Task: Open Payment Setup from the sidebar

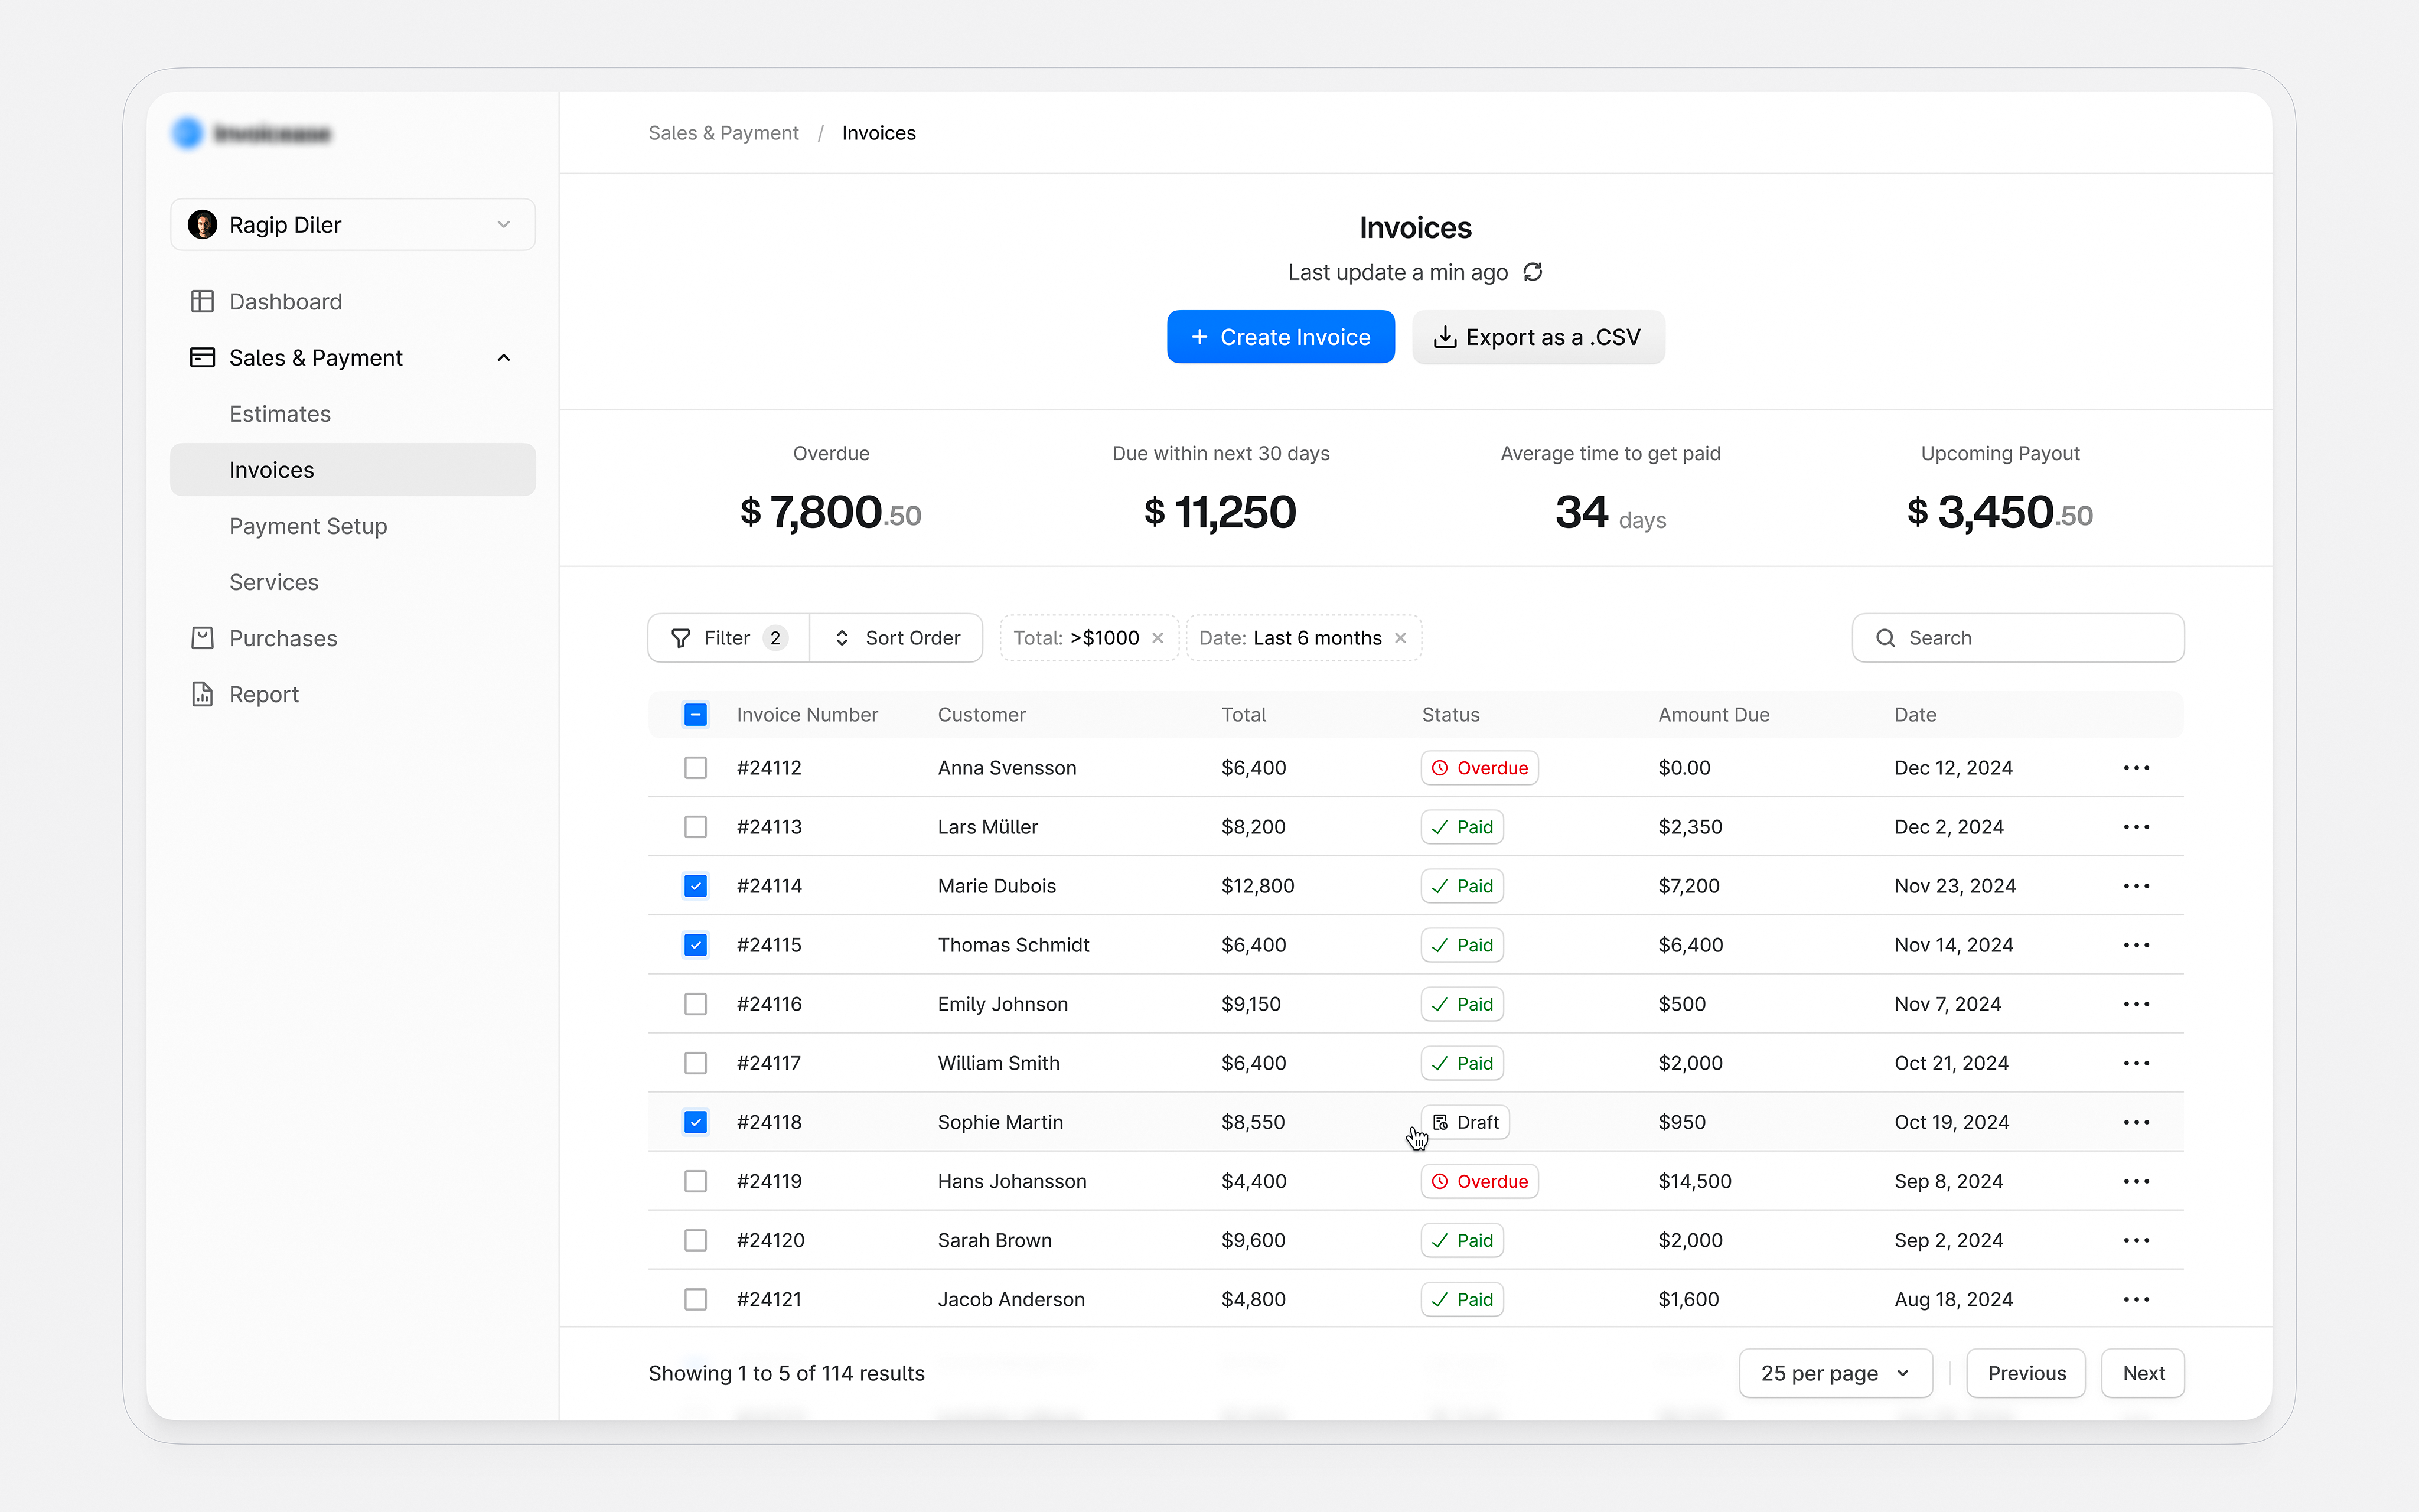Action: tap(307, 526)
